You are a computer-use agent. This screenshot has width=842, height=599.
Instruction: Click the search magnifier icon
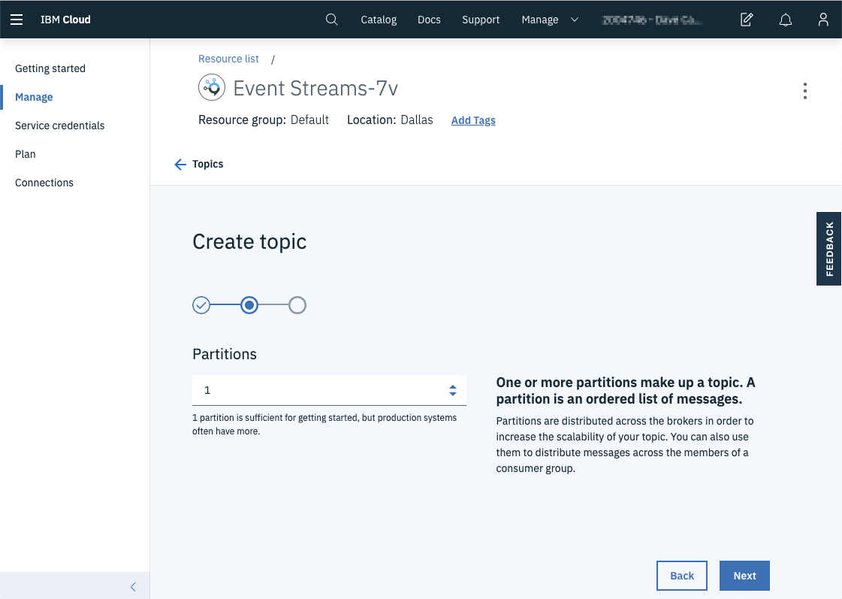coord(332,20)
